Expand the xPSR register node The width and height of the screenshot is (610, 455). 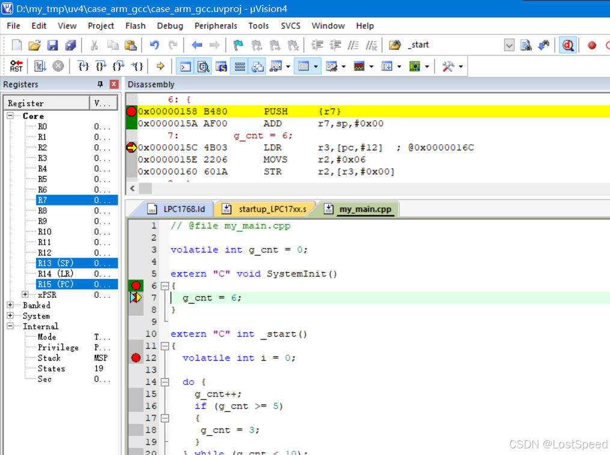coord(25,295)
